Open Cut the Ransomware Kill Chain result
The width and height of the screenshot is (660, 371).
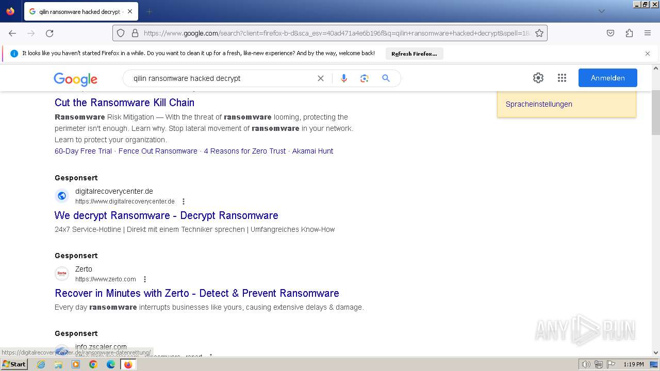pyautogui.click(x=124, y=103)
